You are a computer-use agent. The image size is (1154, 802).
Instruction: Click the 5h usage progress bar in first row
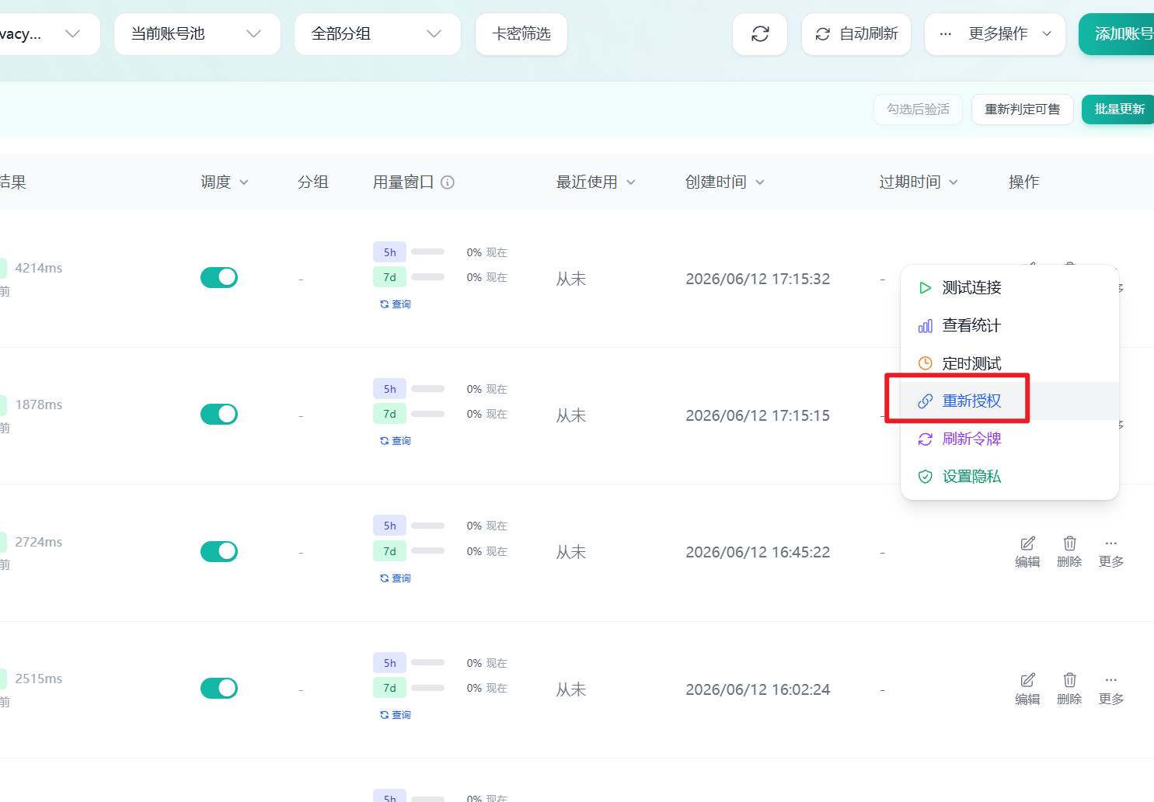(427, 252)
